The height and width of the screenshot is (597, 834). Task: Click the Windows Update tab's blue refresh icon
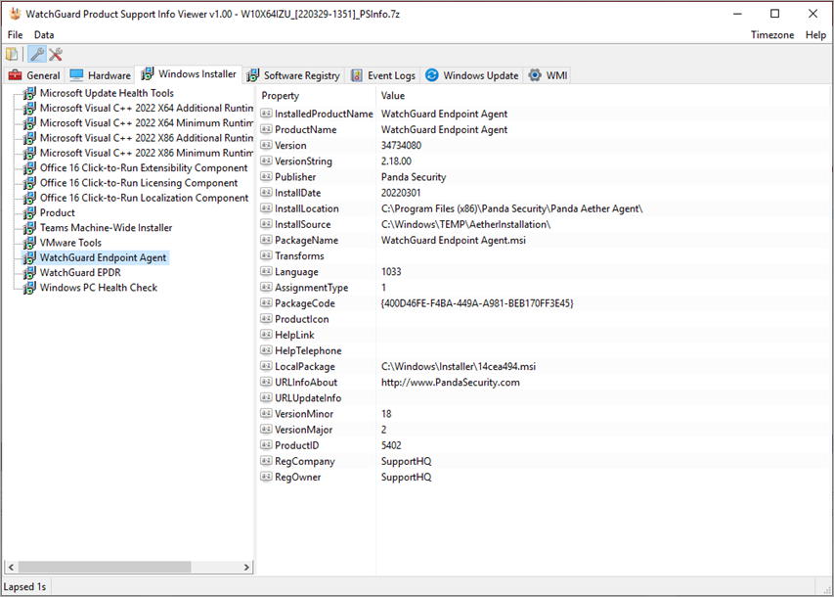tap(430, 74)
